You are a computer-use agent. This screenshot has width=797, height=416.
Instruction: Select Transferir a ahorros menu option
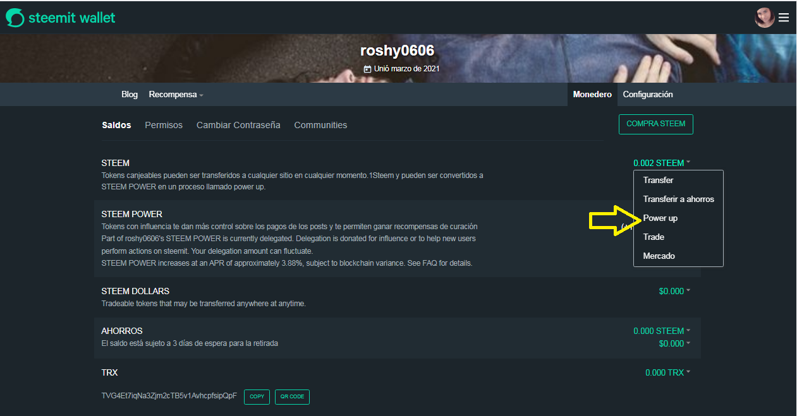[678, 199]
